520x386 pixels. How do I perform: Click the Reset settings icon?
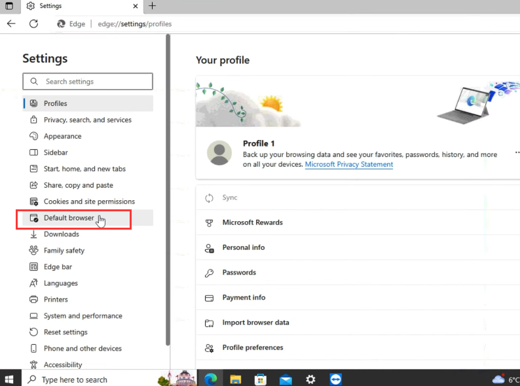[33, 332]
